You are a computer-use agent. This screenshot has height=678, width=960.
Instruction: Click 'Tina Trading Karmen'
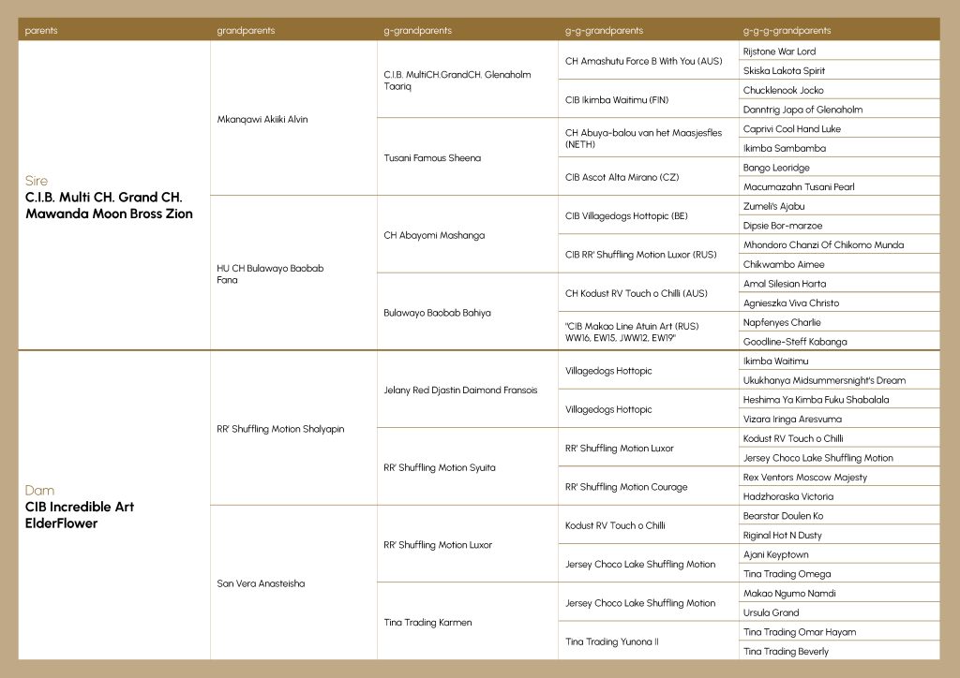tap(427, 623)
